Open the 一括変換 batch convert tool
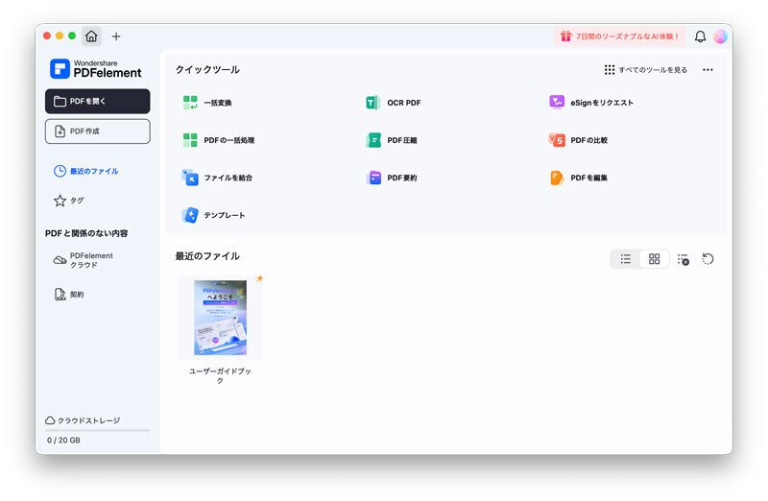Screen dimensions: 768x501 pos(206,103)
